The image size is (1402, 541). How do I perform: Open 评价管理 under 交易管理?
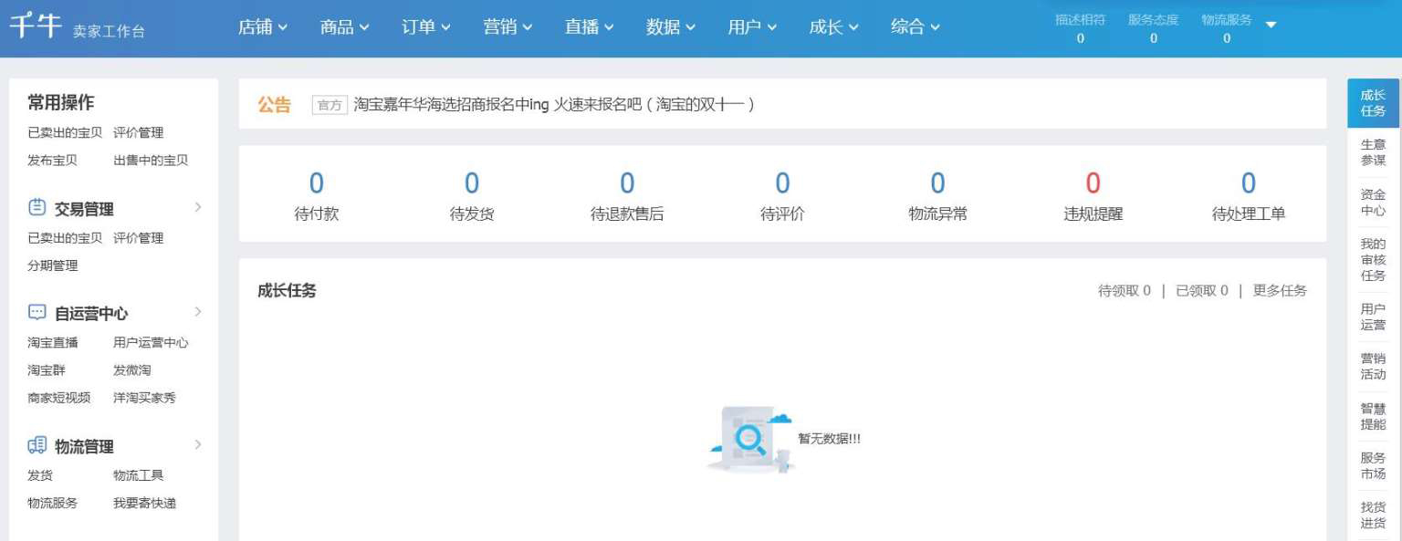tap(139, 238)
